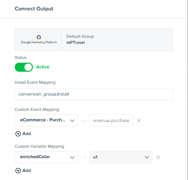188x180 pixels.
Task: Add a new Custom Variable Mapping
Action: tap(23, 171)
